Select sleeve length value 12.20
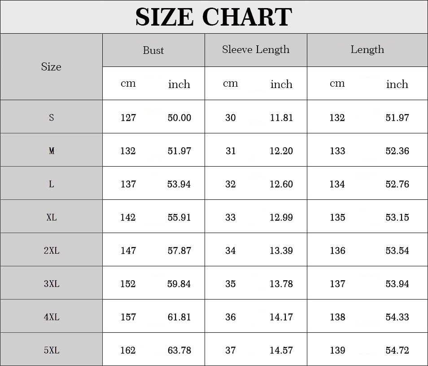 point(281,151)
